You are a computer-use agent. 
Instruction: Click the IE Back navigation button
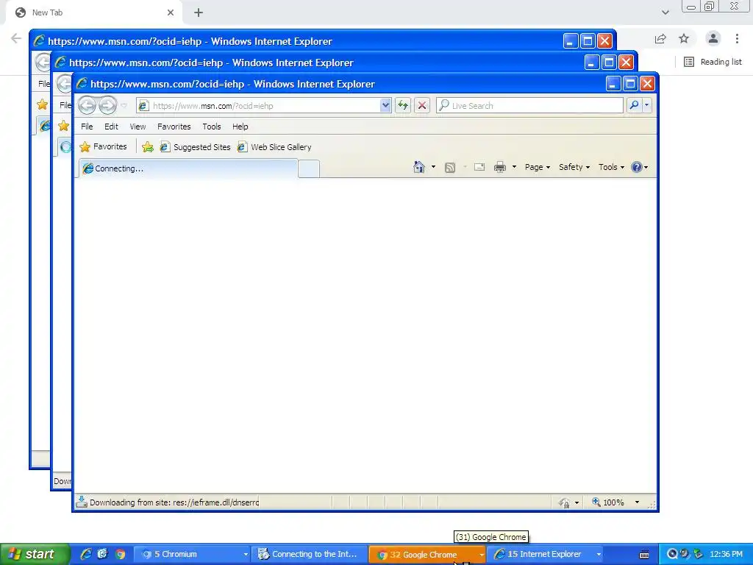click(87, 105)
